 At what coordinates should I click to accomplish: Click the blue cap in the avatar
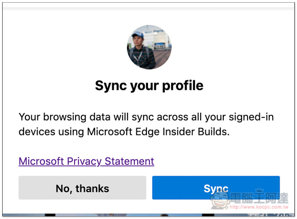[x=138, y=34]
